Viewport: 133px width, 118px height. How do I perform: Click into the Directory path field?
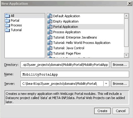click(x=65, y=65)
